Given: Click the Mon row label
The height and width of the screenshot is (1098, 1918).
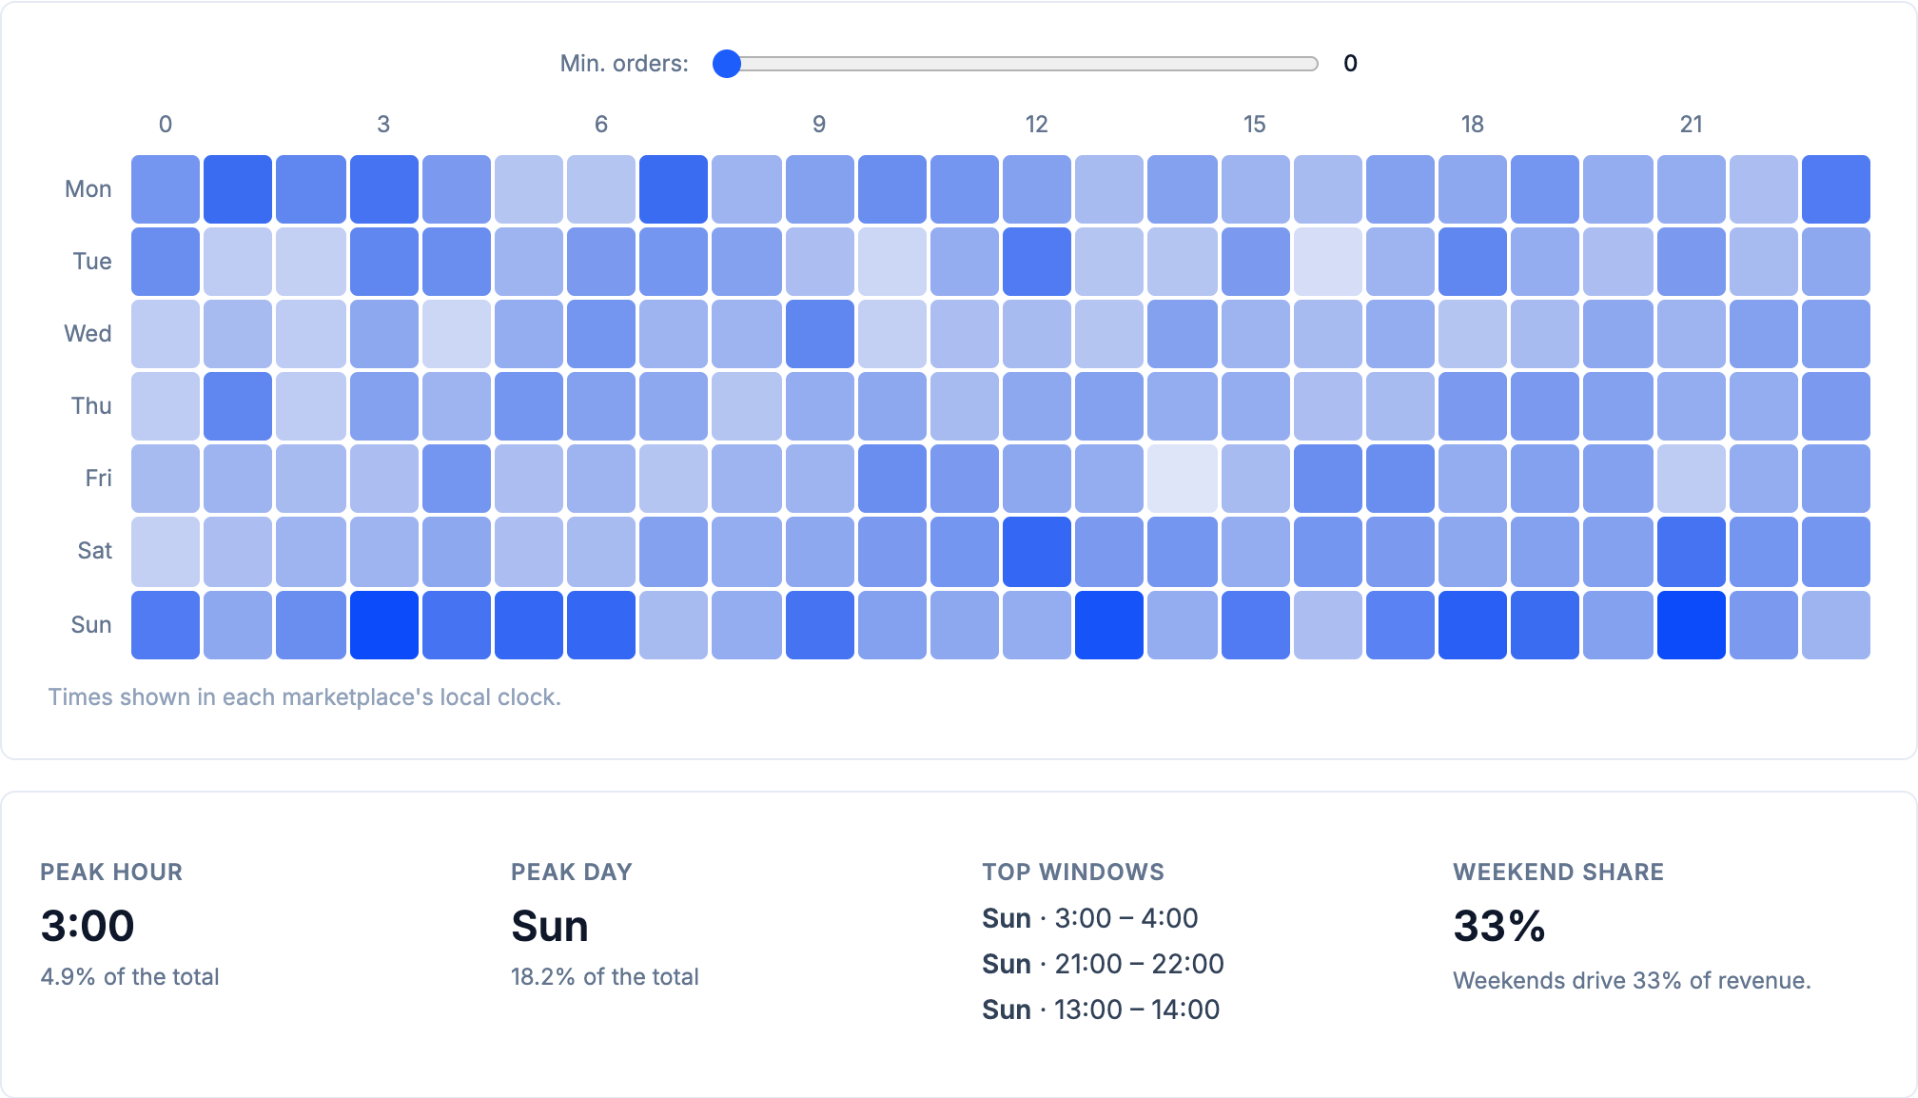Looking at the screenshot, I should pos(88,189).
